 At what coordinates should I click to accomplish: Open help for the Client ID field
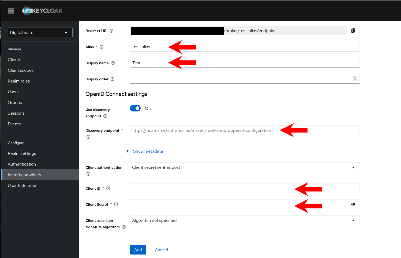point(108,188)
